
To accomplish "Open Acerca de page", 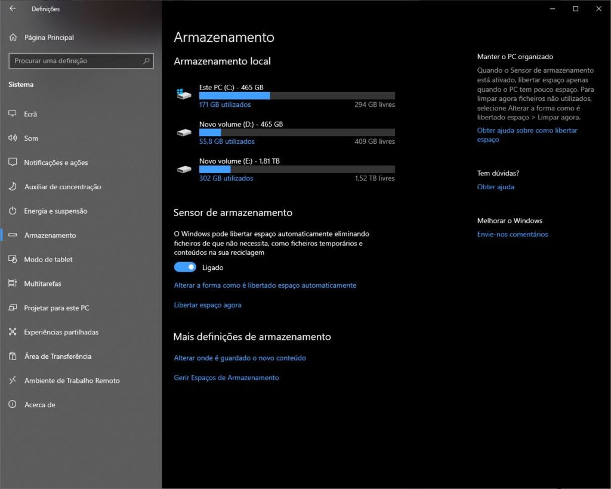I will [81, 404].
